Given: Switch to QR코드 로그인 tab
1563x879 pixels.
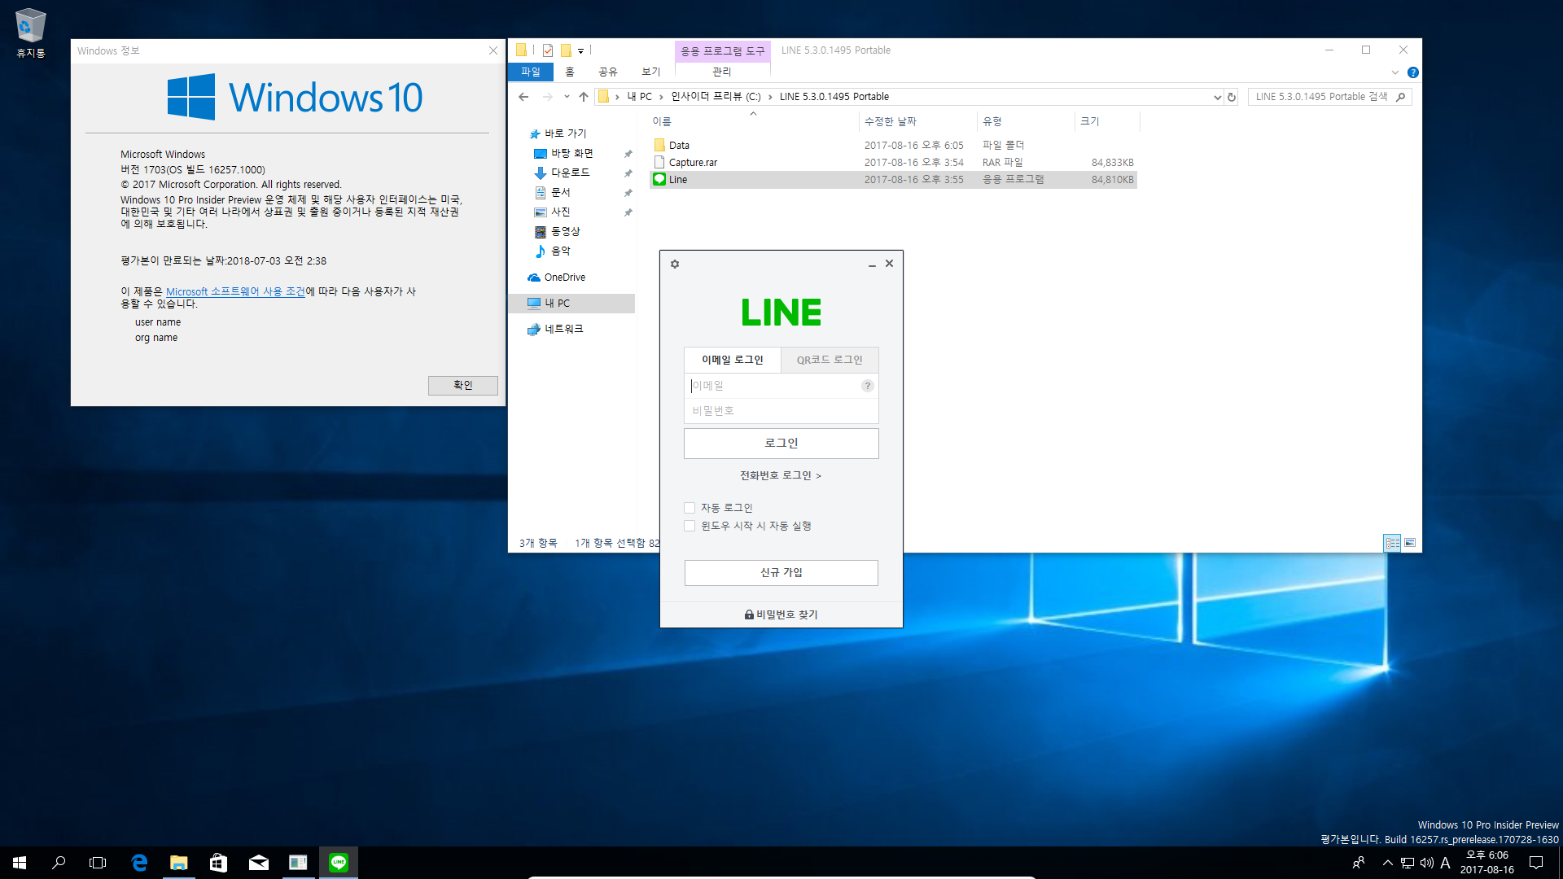Looking at the screenshot, I should [830, 360].
